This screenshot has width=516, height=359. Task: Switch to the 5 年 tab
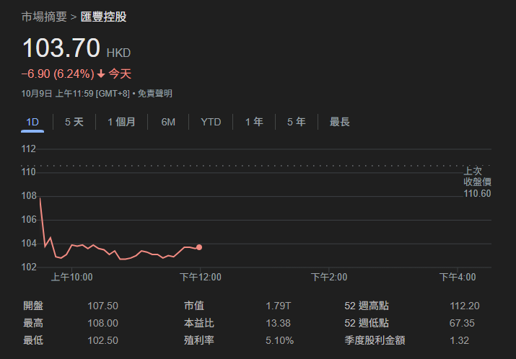coord(296,122)
